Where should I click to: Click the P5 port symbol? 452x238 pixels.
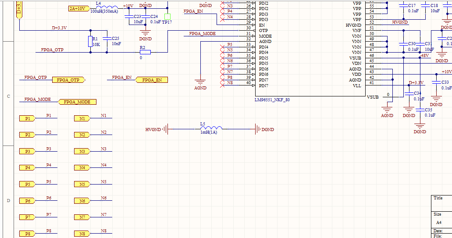click(27, 184)
